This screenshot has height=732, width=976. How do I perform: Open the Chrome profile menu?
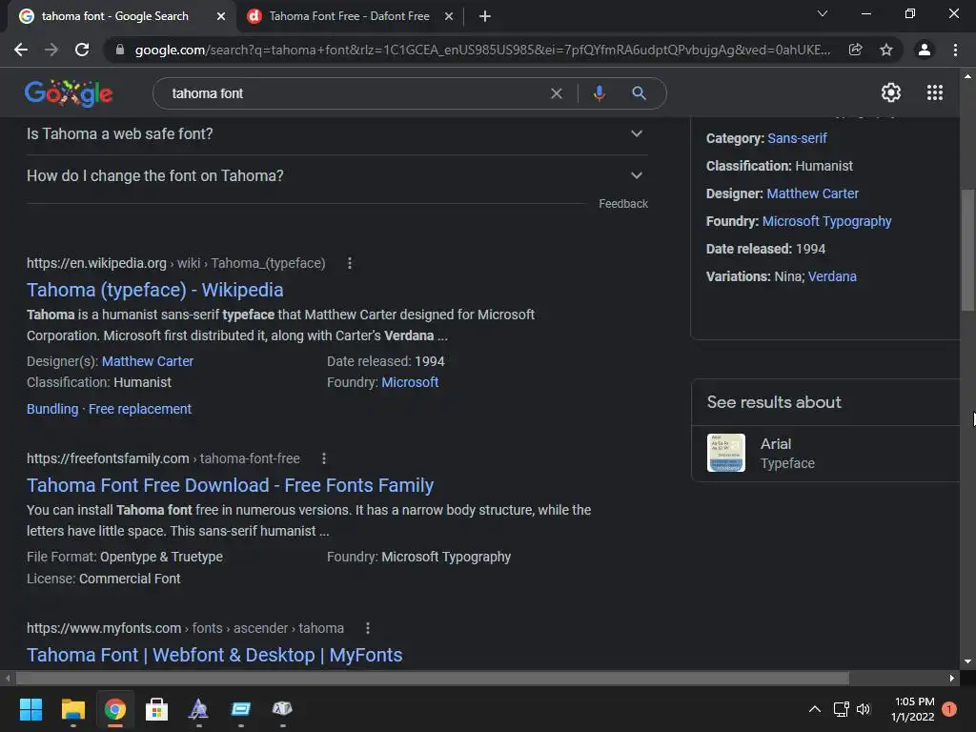coord(925,50)
